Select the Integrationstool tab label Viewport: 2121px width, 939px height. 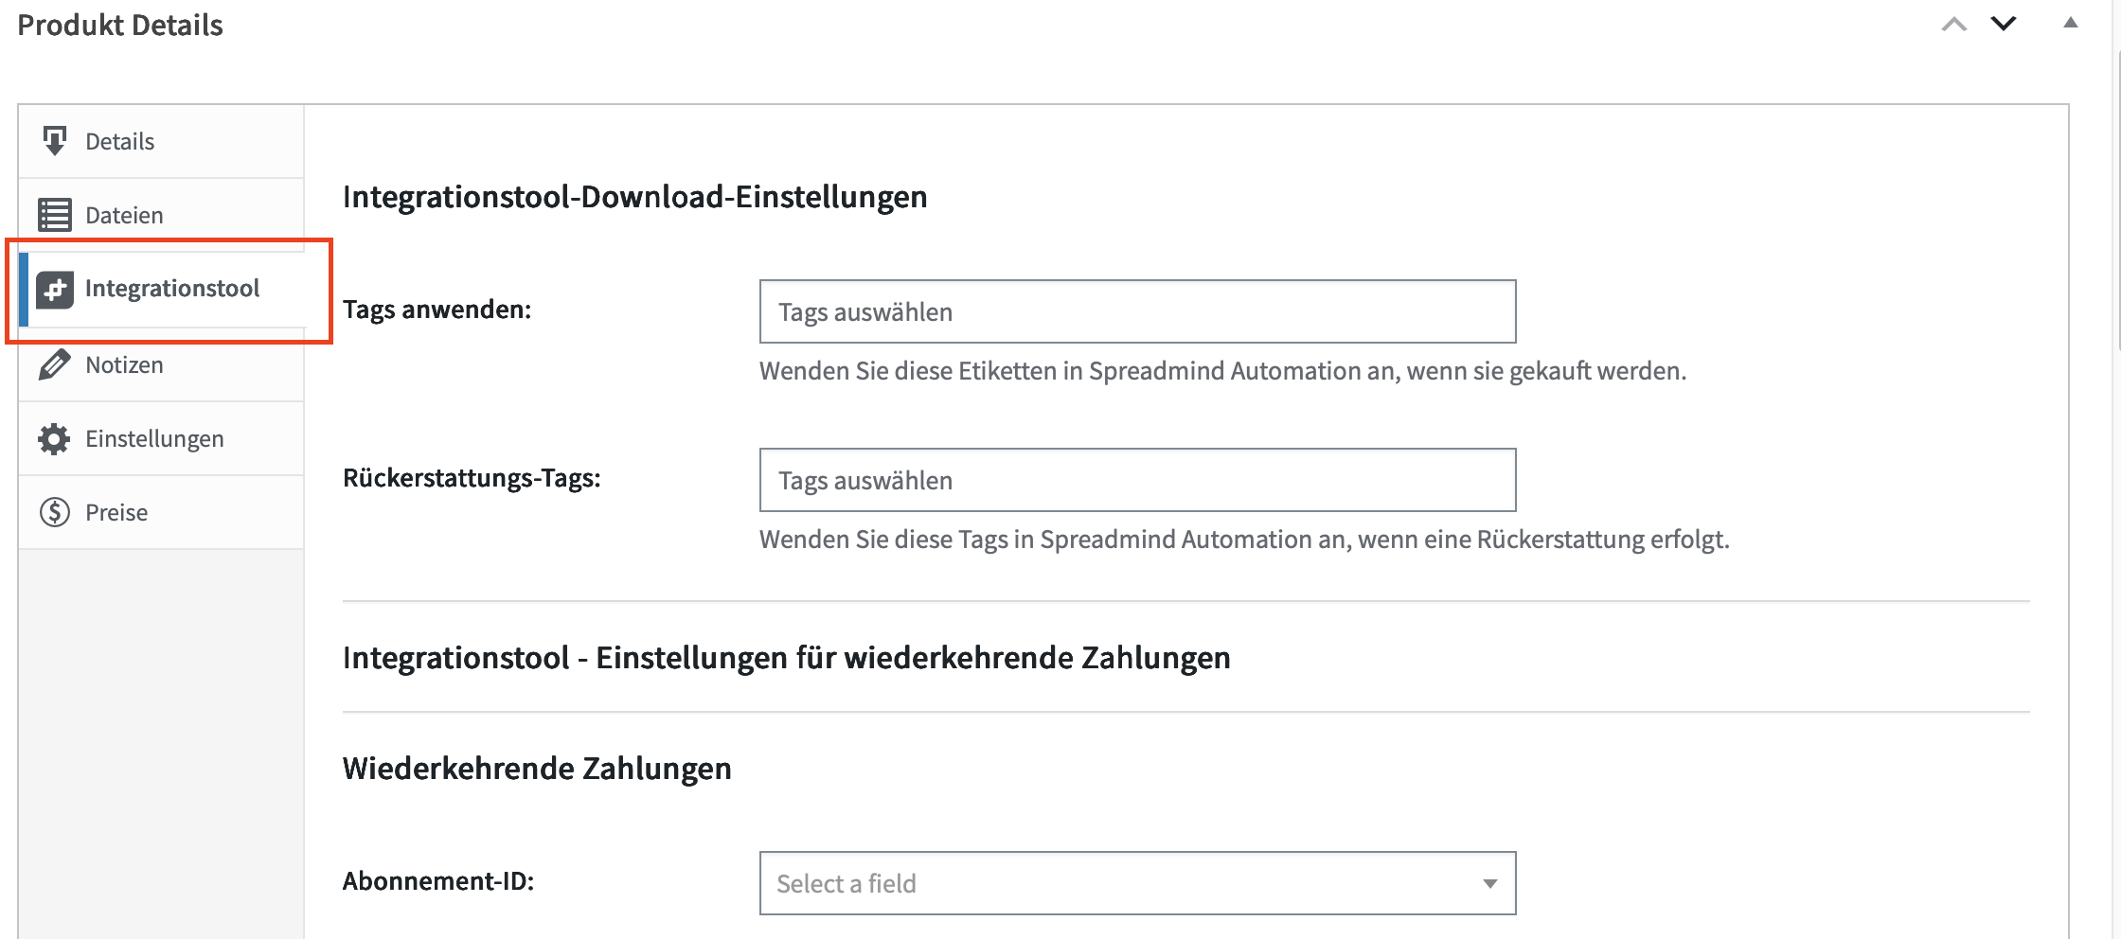point(172,288)
